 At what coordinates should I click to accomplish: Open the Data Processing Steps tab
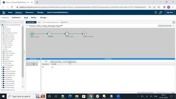(69, 61)
